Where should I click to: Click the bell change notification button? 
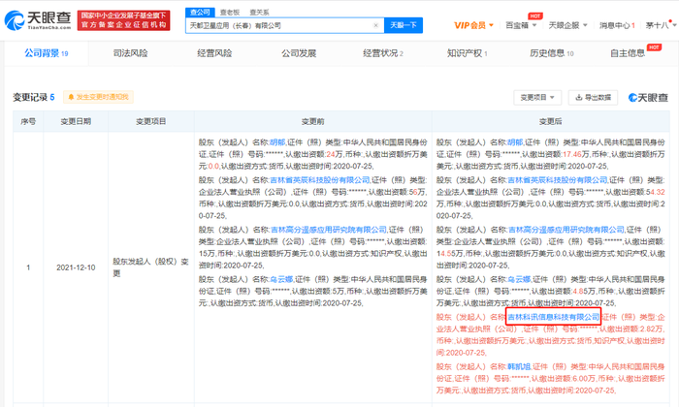pyautogui.click(x=98, y=97)
